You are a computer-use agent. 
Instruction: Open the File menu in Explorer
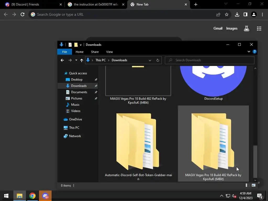click(x=65, y=52)
